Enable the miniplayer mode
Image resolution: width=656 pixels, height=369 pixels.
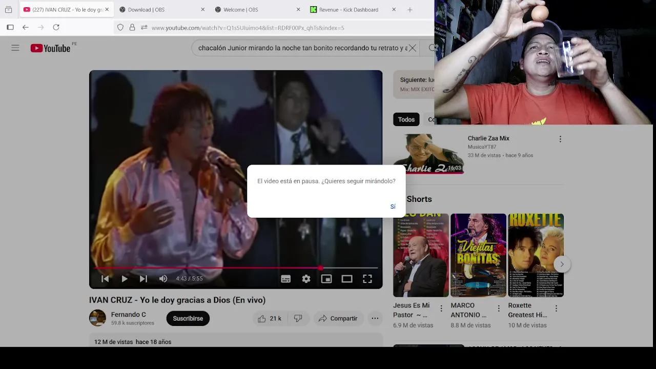click(x=326, y=279)
